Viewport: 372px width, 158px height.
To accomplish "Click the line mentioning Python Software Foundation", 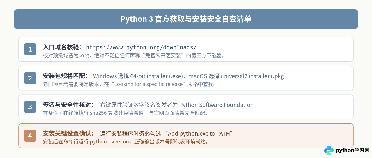I will 177,105.
